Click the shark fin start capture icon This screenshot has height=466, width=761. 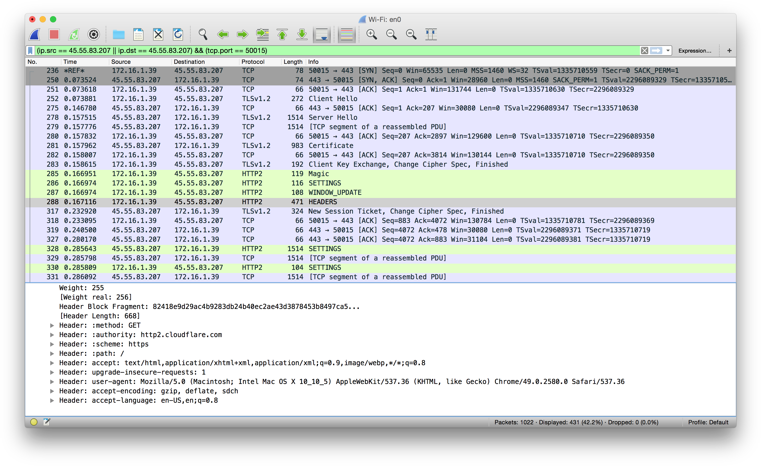(35, 34)
